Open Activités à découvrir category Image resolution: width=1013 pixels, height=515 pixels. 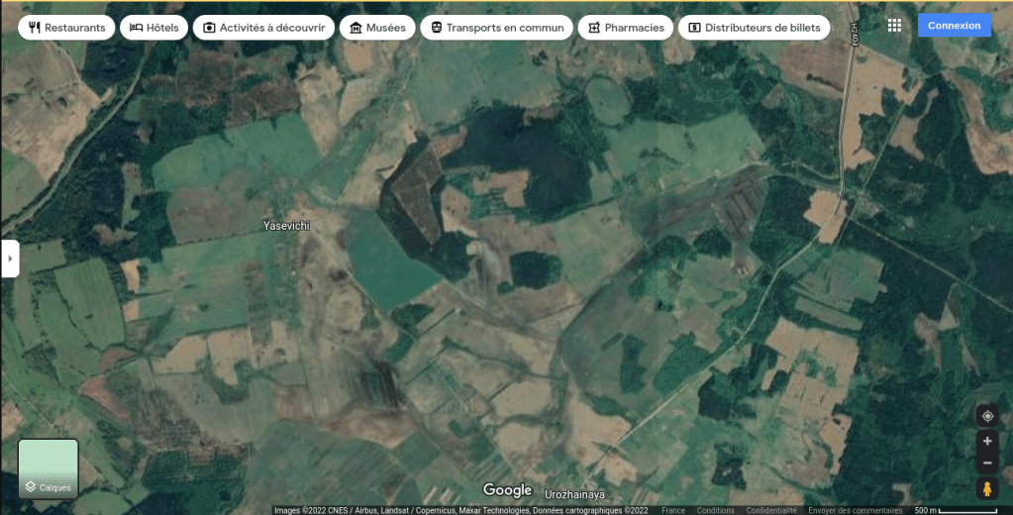[263, 28]
